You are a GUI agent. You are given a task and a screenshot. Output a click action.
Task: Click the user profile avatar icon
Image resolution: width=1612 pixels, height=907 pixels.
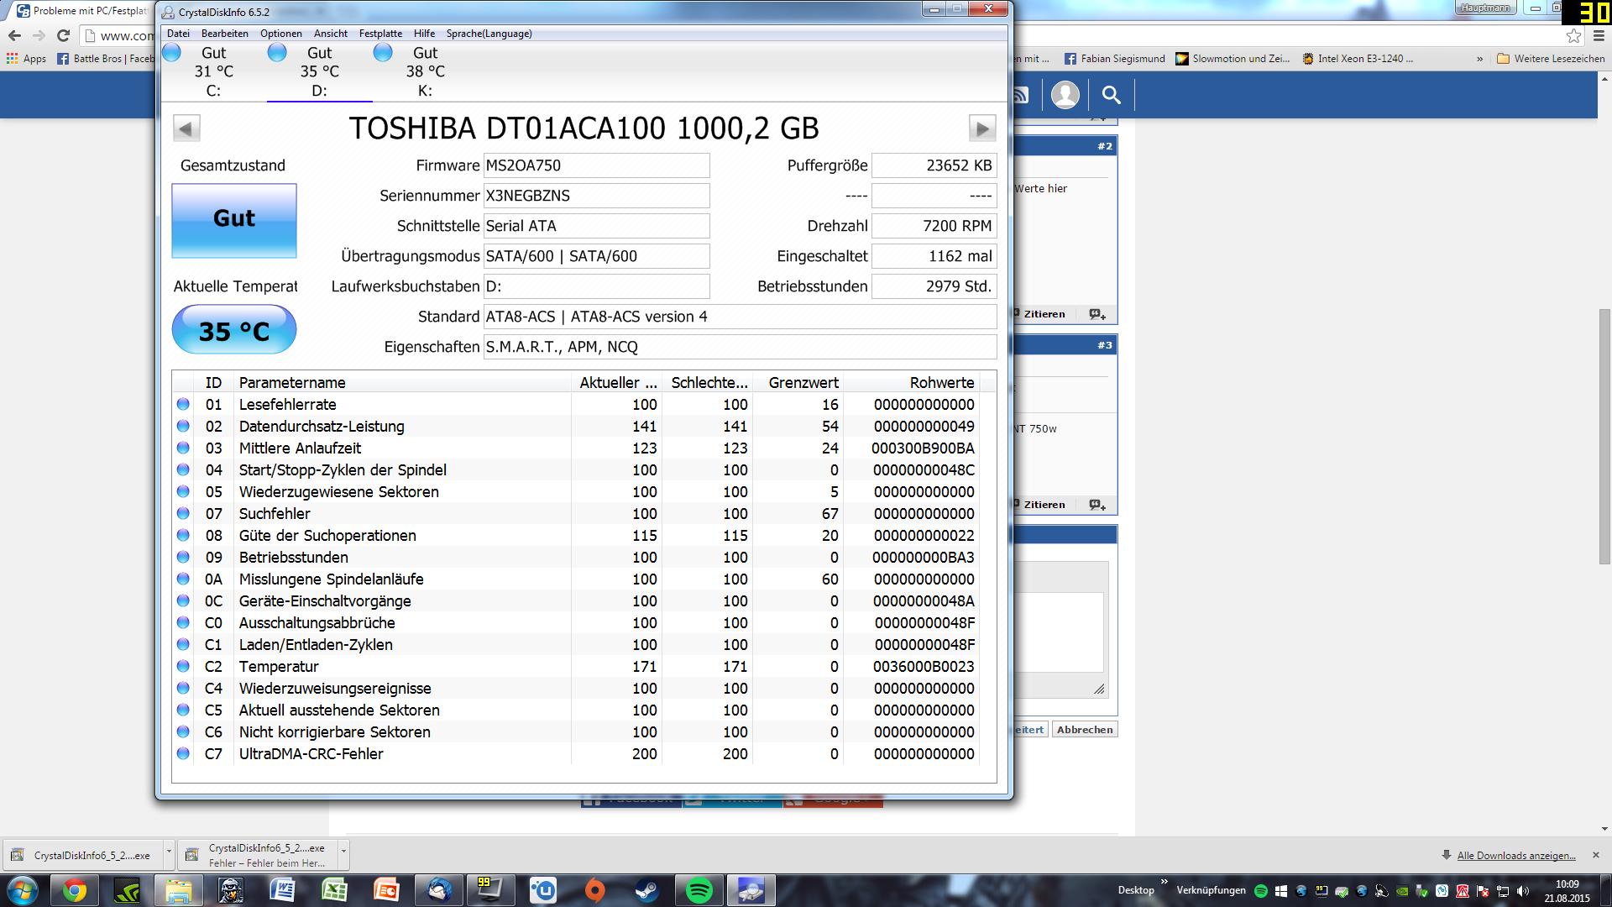point(1065,95)
